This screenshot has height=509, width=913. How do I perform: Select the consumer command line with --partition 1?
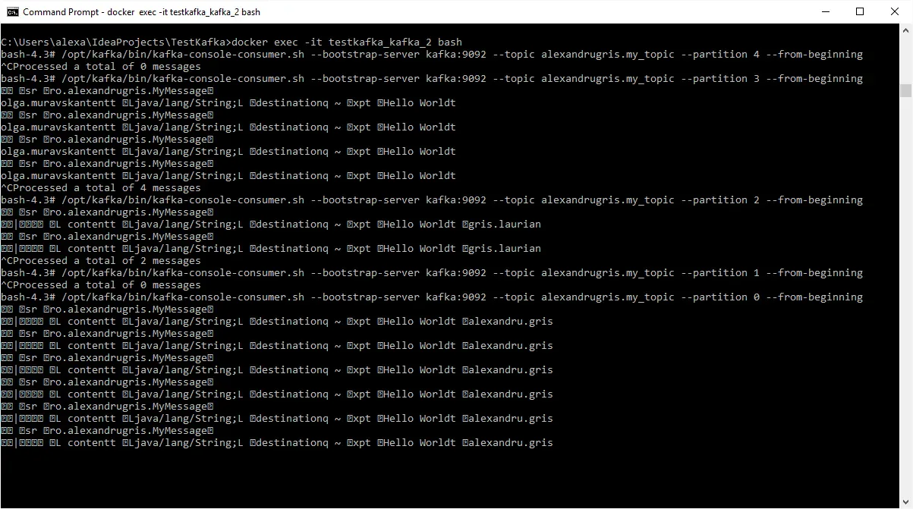tap(432, 272)
